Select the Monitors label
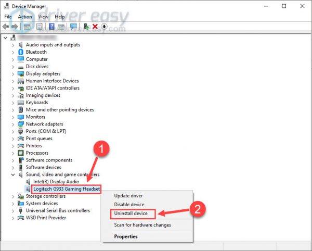This screenshot has width=312, height=251. 35,117
